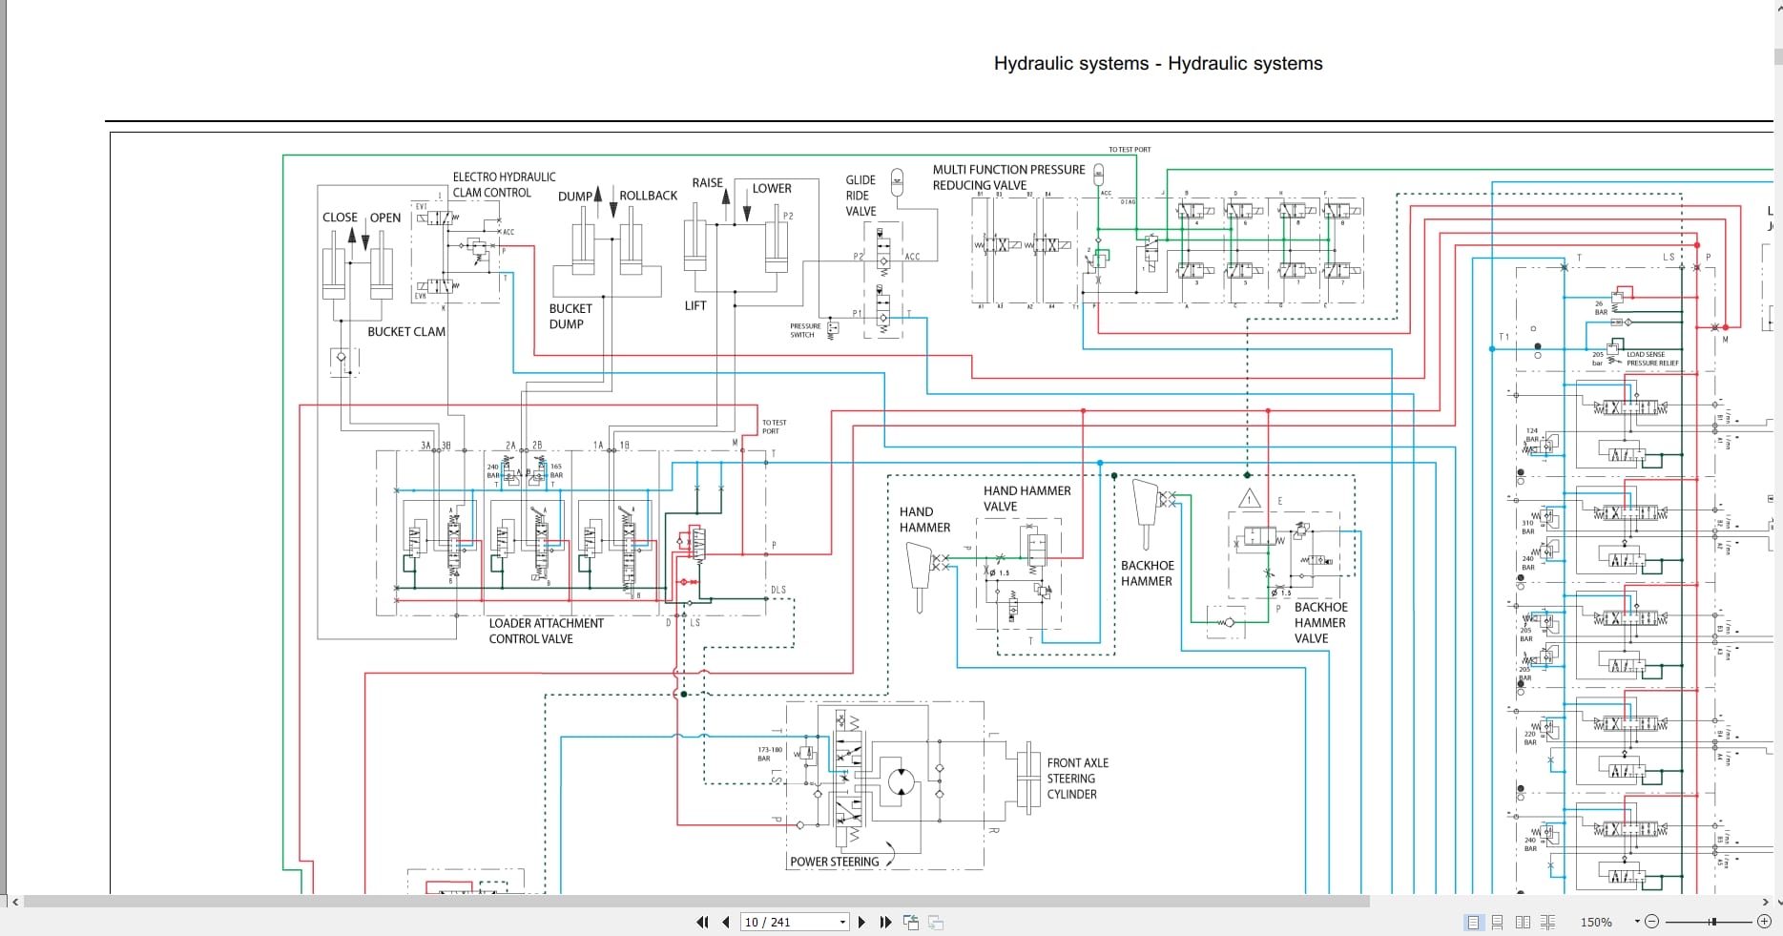Jump to the last page

click(885, 922)
